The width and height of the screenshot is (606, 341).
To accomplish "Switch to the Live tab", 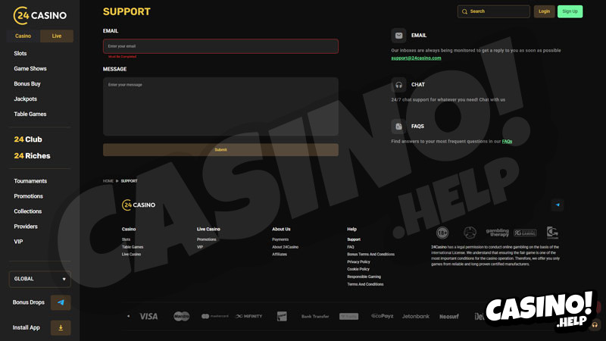I will pos(57,36).
